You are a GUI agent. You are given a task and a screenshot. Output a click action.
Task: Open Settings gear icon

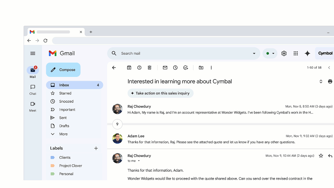click(284, 54)
